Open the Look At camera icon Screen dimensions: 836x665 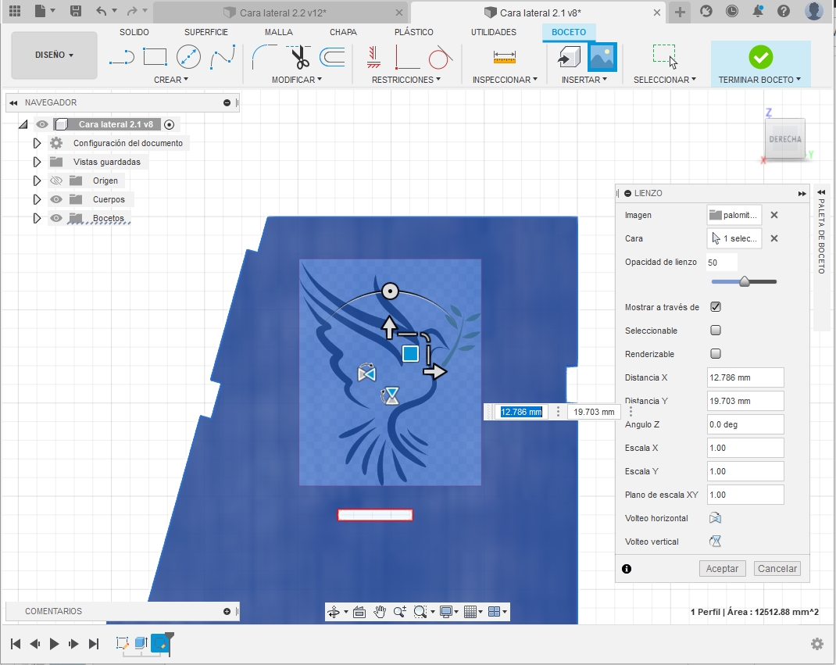pyautogui.click(x=359, y=612)
